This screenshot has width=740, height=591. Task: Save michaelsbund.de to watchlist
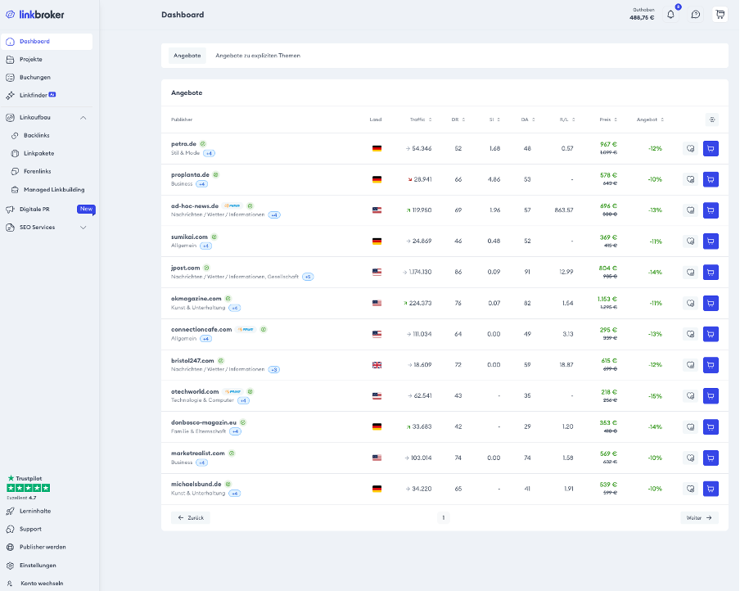pos(690,489)
